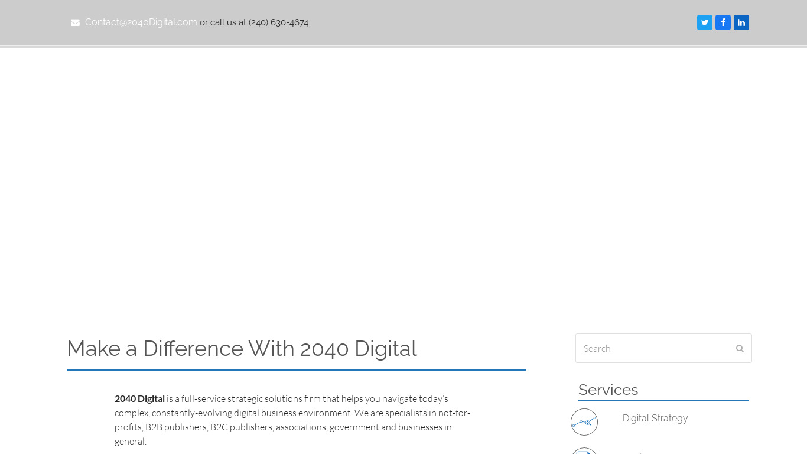Open the Digital Strategy service link

click(x=655, y=419)
